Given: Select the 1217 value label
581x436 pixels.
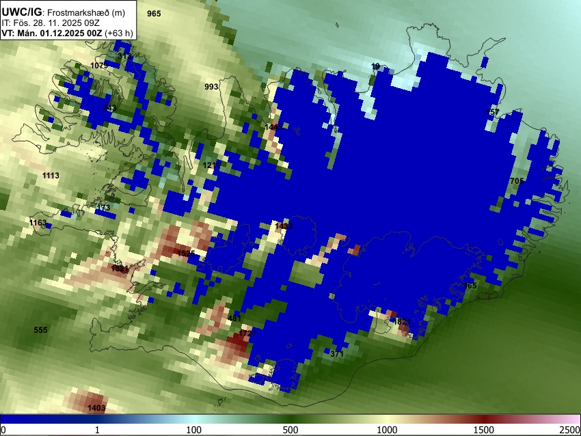Looking at the screenshot, I should pyautogui.click(x=212, y=165).
